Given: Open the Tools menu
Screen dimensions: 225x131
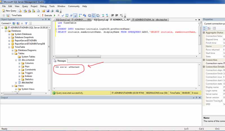Looking at the screenshot, I should click(x=52, y=6).
